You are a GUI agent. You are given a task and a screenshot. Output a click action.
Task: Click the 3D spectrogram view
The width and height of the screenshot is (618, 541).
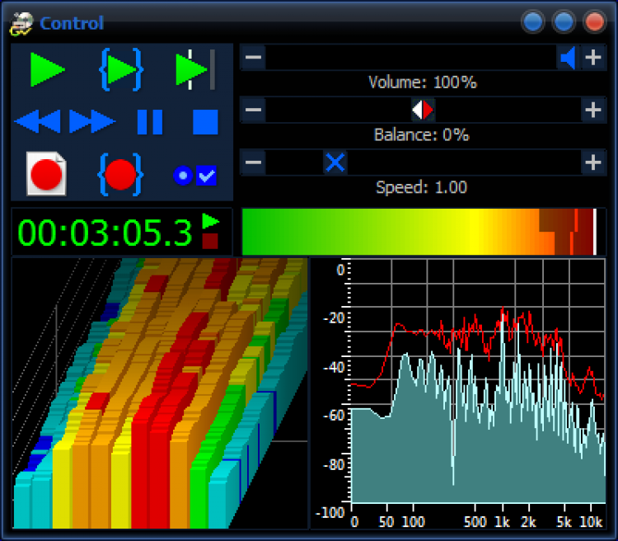tap(160, 393)
